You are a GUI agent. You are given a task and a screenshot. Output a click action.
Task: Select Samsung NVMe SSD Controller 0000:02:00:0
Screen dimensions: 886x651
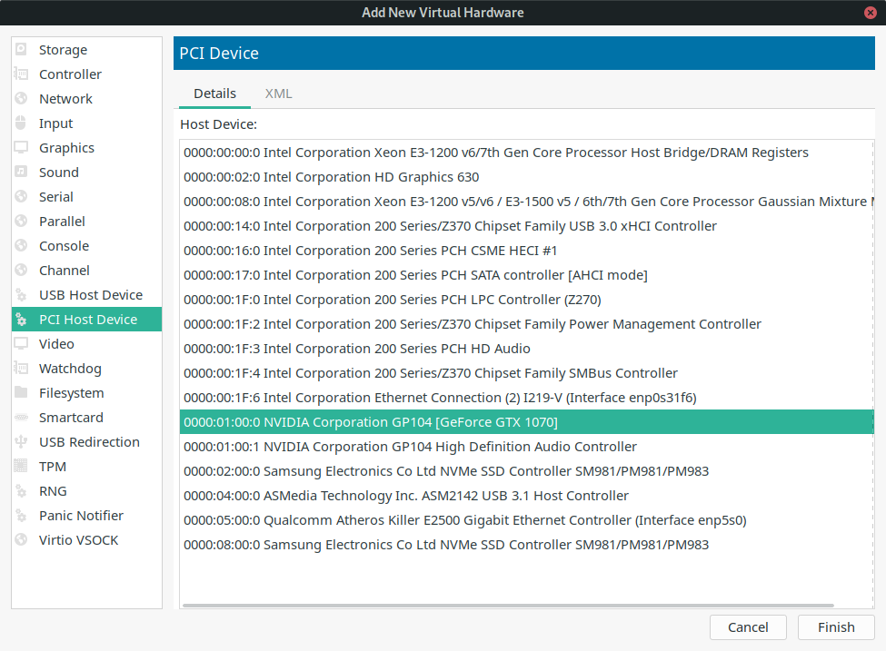(x=526, y=471)
